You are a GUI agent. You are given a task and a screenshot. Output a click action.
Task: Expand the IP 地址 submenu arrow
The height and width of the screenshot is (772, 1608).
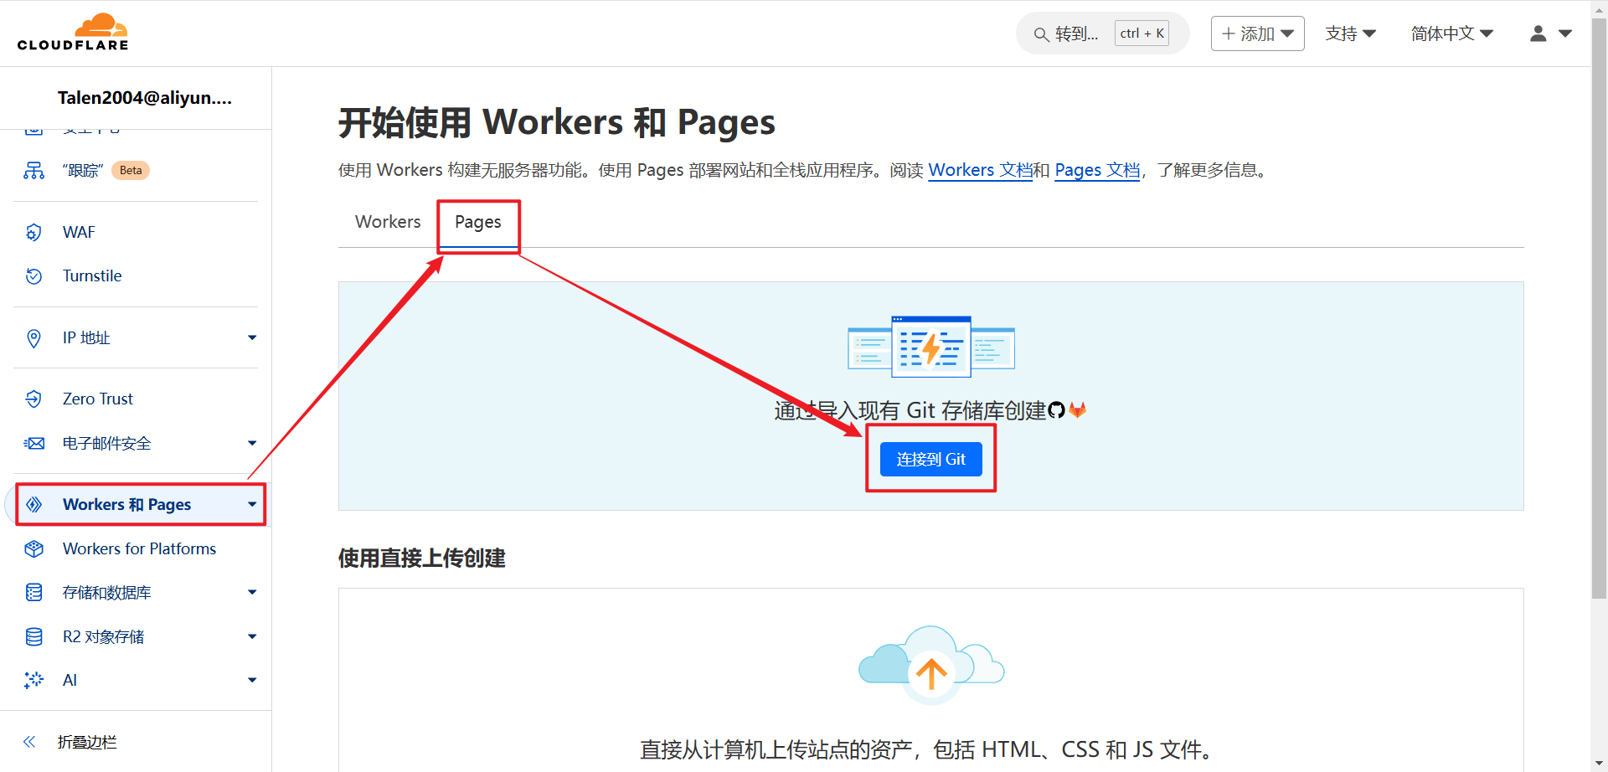251,337
